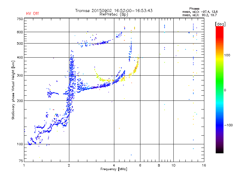Click the colorbar '100' tick label

(227, 55)
